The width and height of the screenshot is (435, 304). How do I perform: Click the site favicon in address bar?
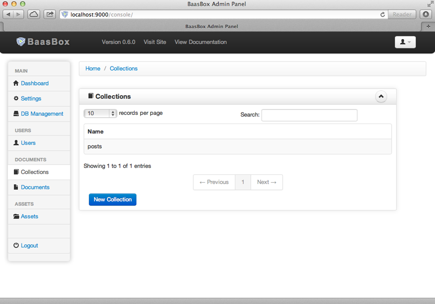point(65,15)
